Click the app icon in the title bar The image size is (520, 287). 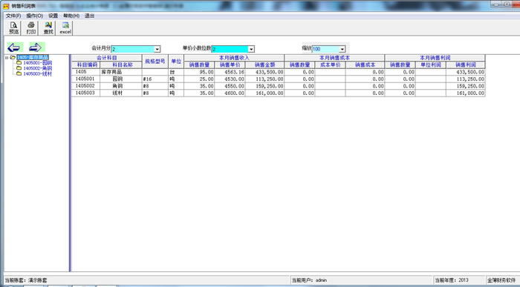coord(6,6)
